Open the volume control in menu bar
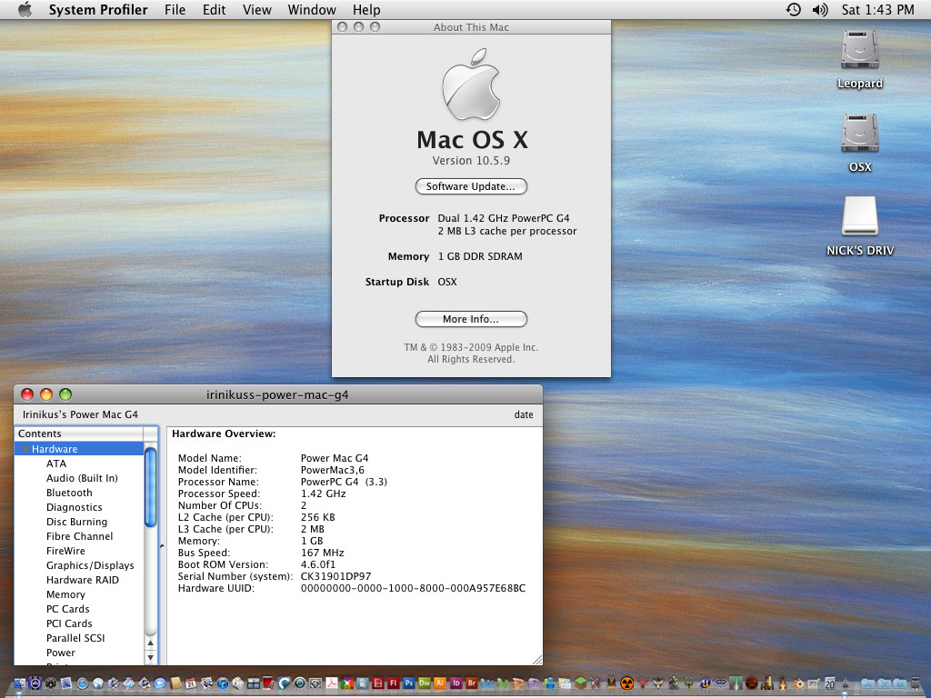The image size is (931, 698). (x=820, y=10)
